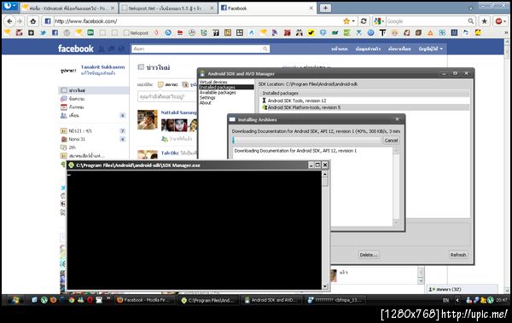Select About in SDK Manager list
This screenshot has width=512, height=323.
pyautogui.click(x=206, y=103)
